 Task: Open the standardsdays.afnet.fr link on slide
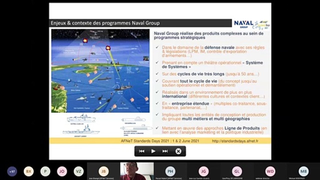pos(235,141)
